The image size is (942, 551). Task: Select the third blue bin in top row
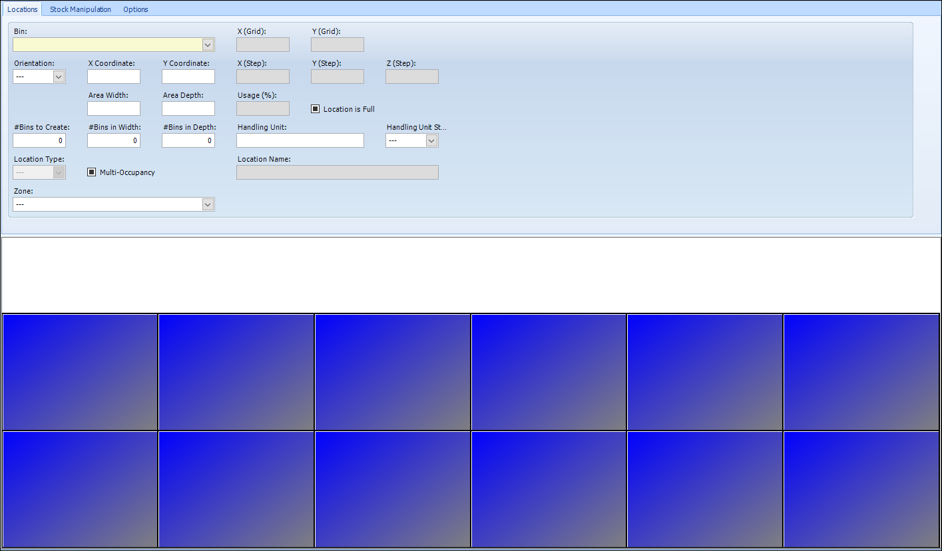pyautogui.click(x=393, y=372)
